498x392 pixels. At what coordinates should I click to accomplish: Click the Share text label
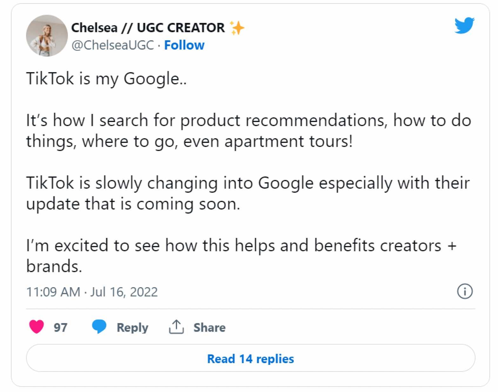click(x=210, y=328)
